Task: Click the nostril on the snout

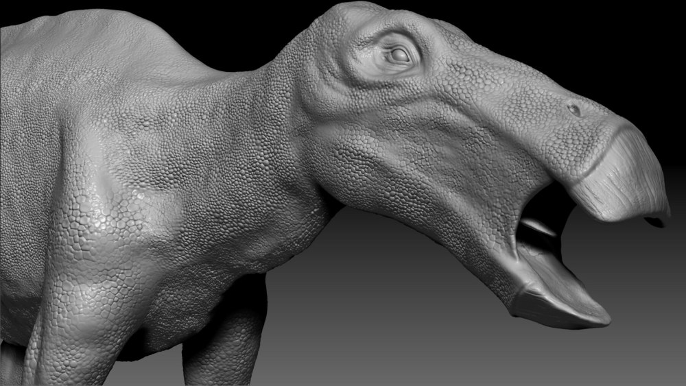Action: pyautogui.click(x=574, y=109)
